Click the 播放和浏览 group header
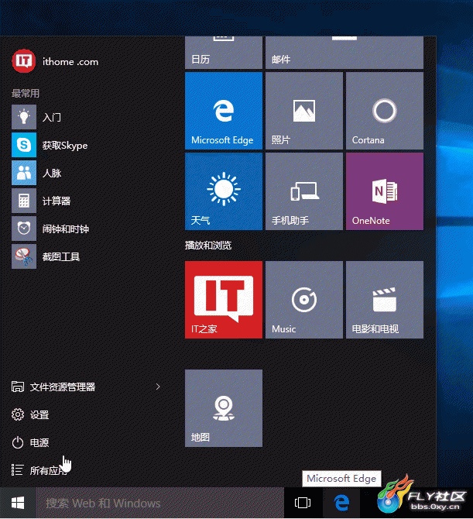This screenshot has width=473, height=519. [x=208, y=246]
